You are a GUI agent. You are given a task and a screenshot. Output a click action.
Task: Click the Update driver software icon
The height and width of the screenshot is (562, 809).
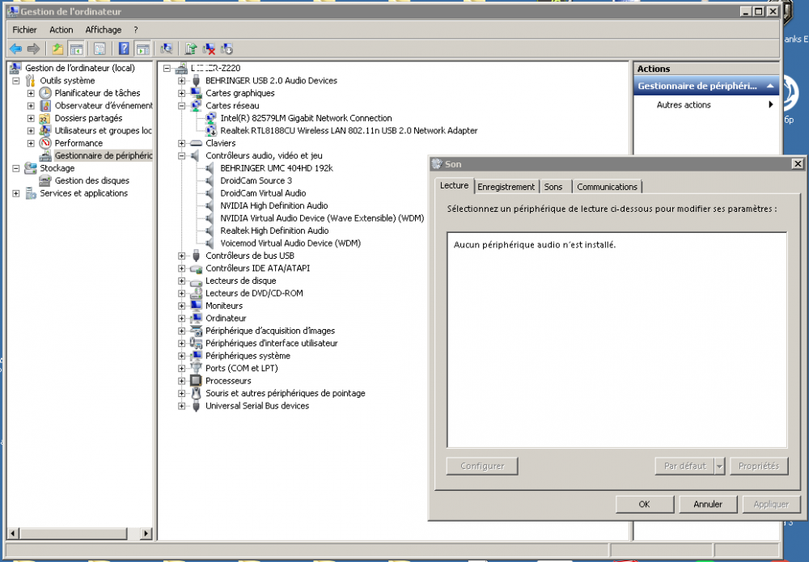pyautogui.click(x=191, y=49)
